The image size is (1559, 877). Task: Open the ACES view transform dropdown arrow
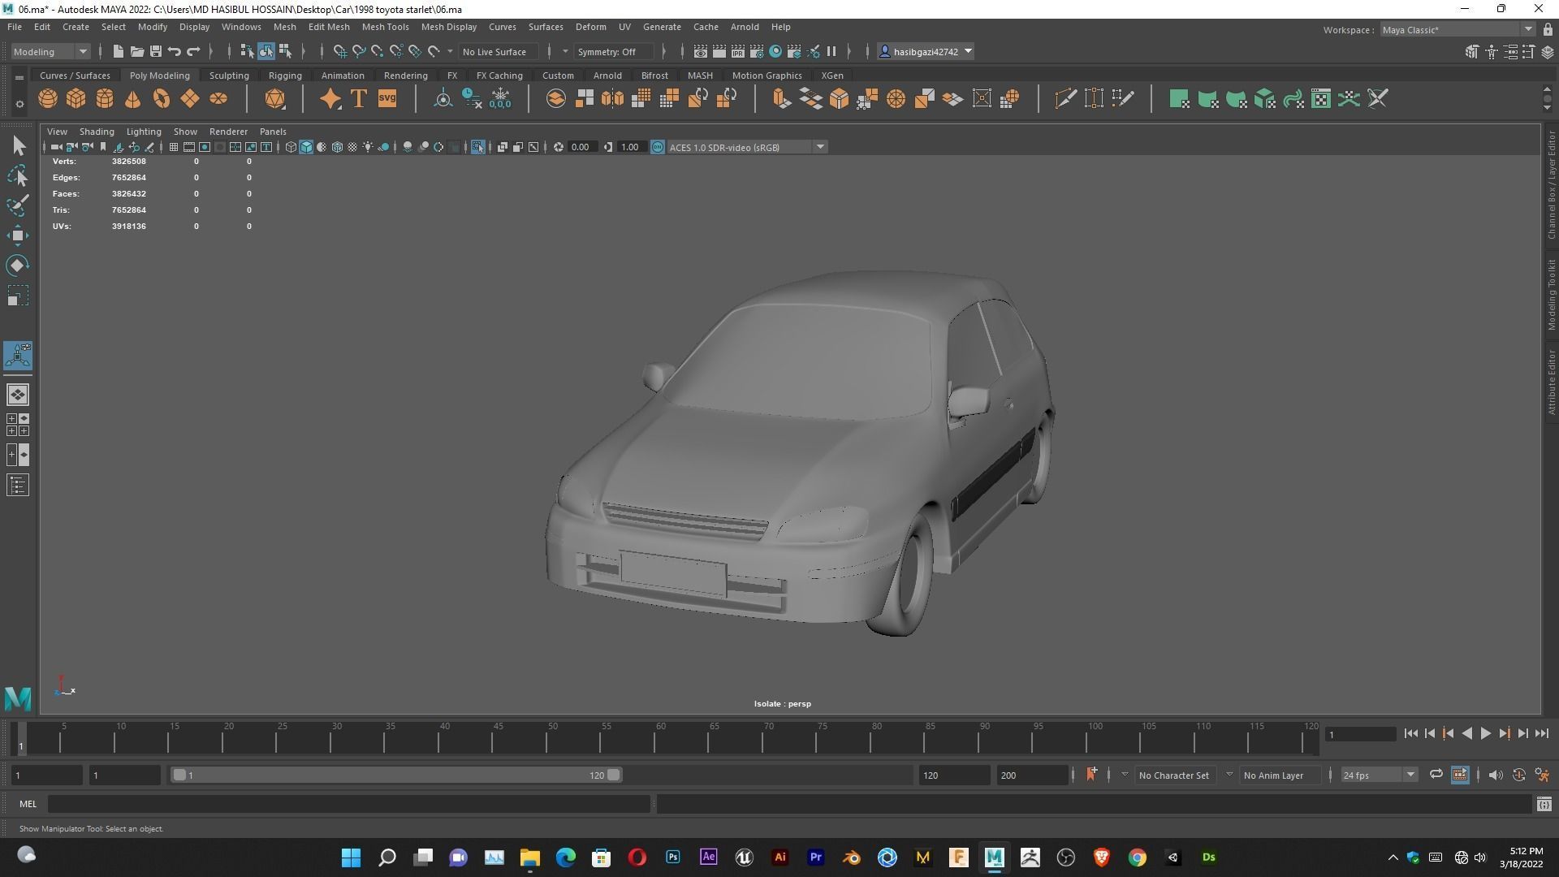point(820,147)
